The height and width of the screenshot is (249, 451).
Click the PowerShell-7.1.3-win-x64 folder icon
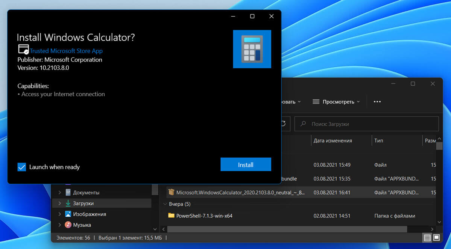point(172,216)
